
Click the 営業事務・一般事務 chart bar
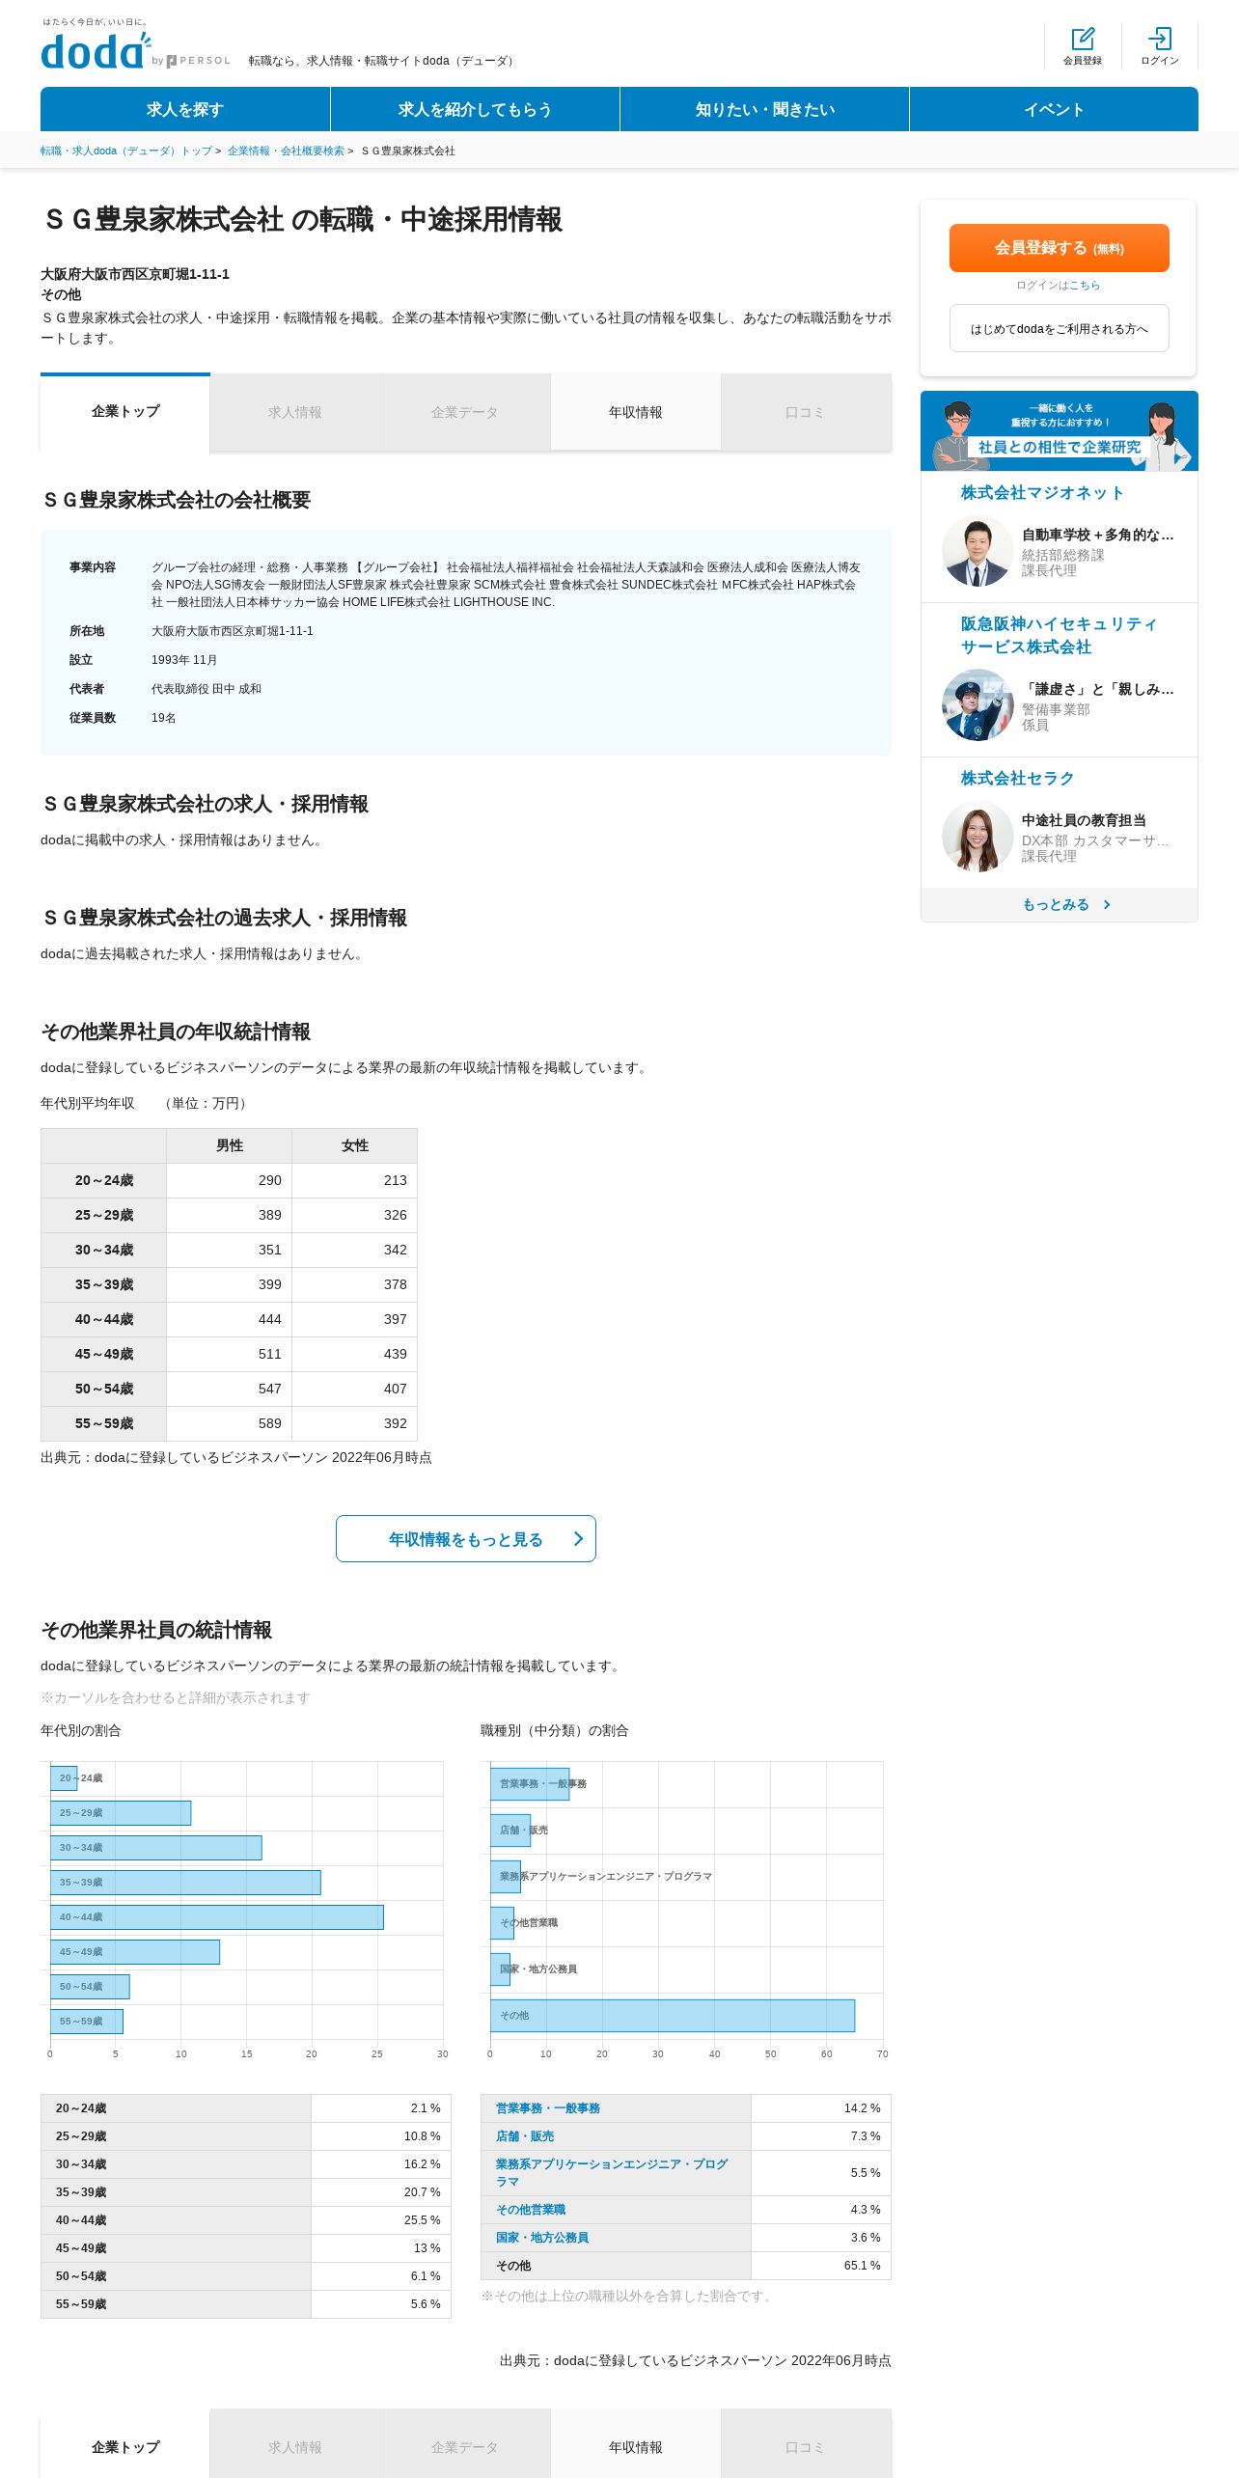(x=530, y=1784)
